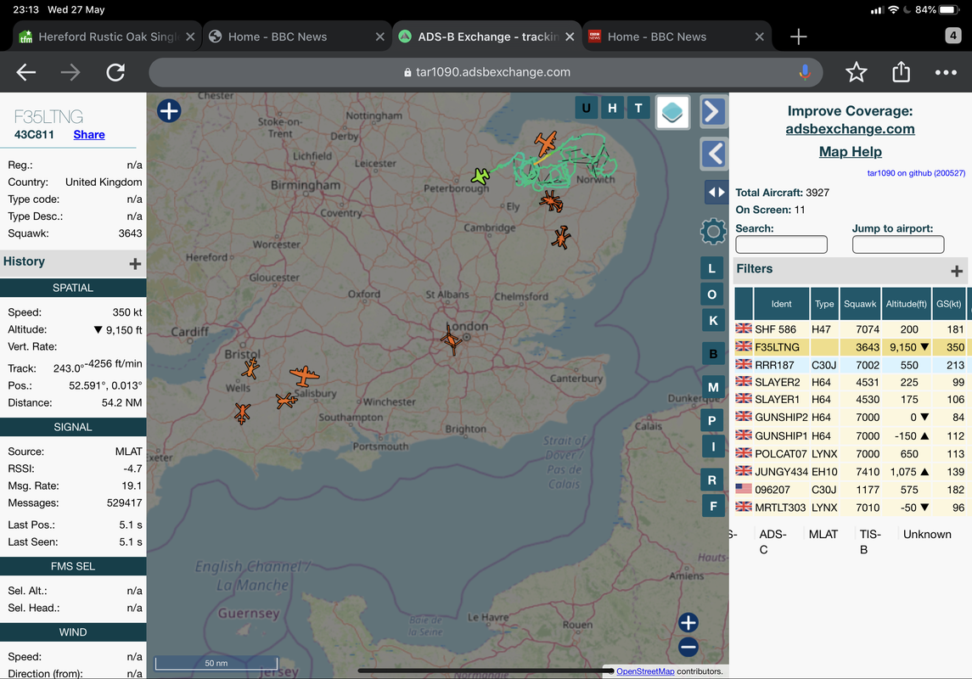972x679 pixels.
Task: Click the right chevron sidebar button
Action: (x=713, y=112)
